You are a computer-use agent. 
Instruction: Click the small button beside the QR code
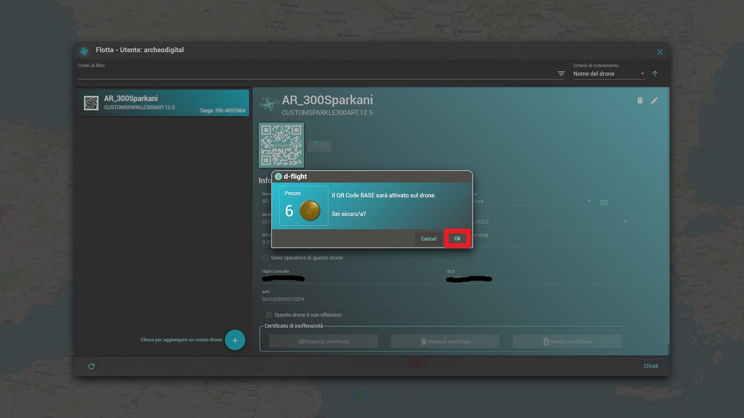click(319, 146)
